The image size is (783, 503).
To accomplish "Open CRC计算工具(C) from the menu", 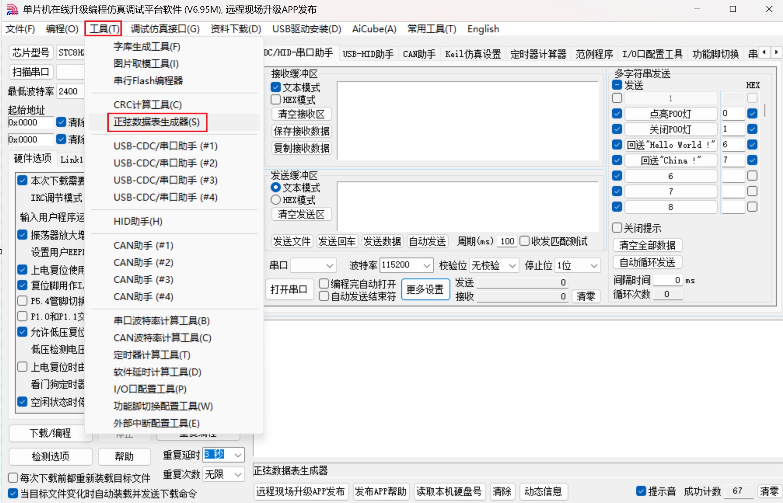I will (x=148, y=105).
